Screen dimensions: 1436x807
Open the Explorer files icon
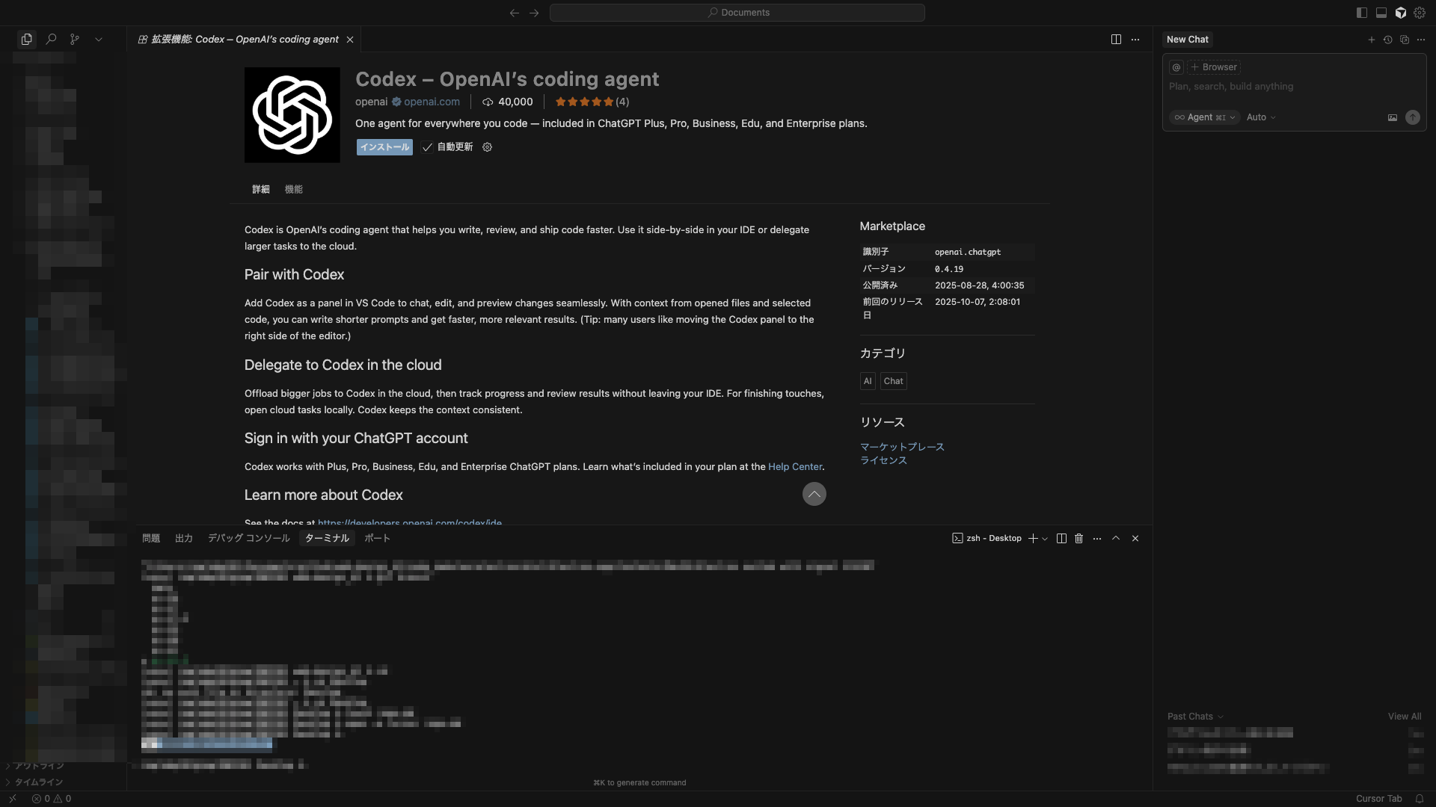[x=27, y=39]
